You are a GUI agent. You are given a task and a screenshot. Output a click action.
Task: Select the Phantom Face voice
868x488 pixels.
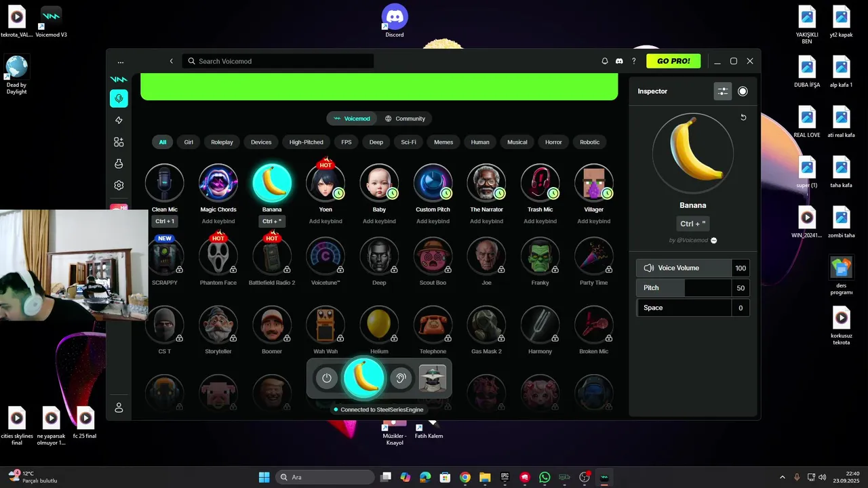coord(218,256)
